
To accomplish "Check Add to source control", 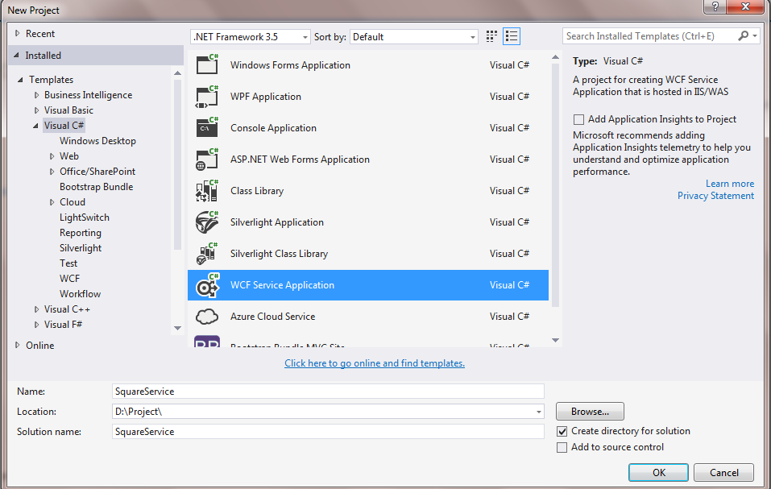I will 562,447.
